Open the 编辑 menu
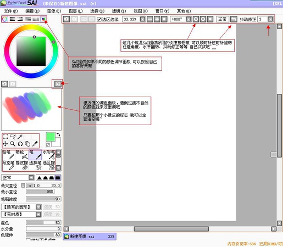 coord(32,11)
